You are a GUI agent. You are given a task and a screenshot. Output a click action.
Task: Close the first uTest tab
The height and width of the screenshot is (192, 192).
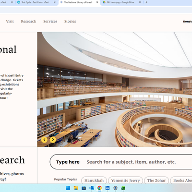12,2
